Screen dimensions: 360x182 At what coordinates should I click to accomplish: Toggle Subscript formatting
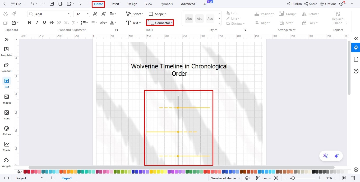[x=67, y=23]
